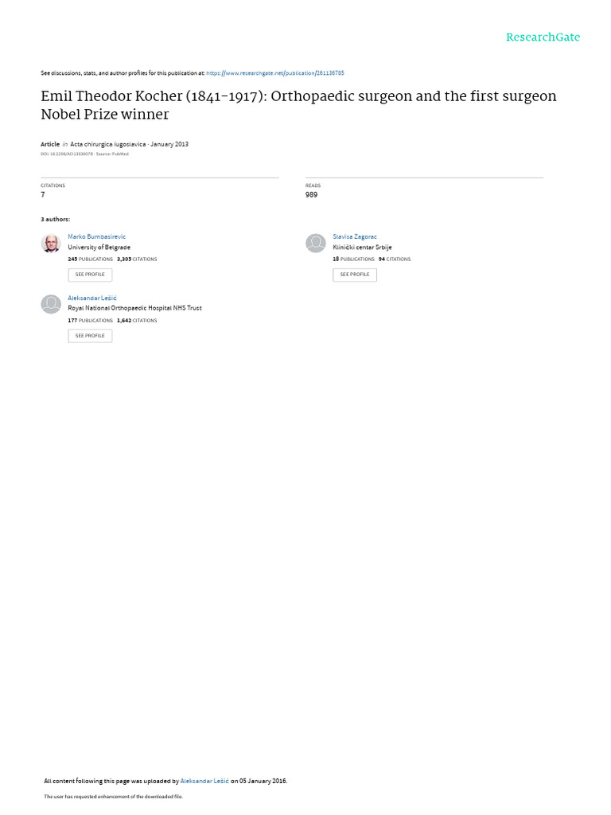Click Slavisa Zagorac's placeholder avatar icon

[315, 243]
